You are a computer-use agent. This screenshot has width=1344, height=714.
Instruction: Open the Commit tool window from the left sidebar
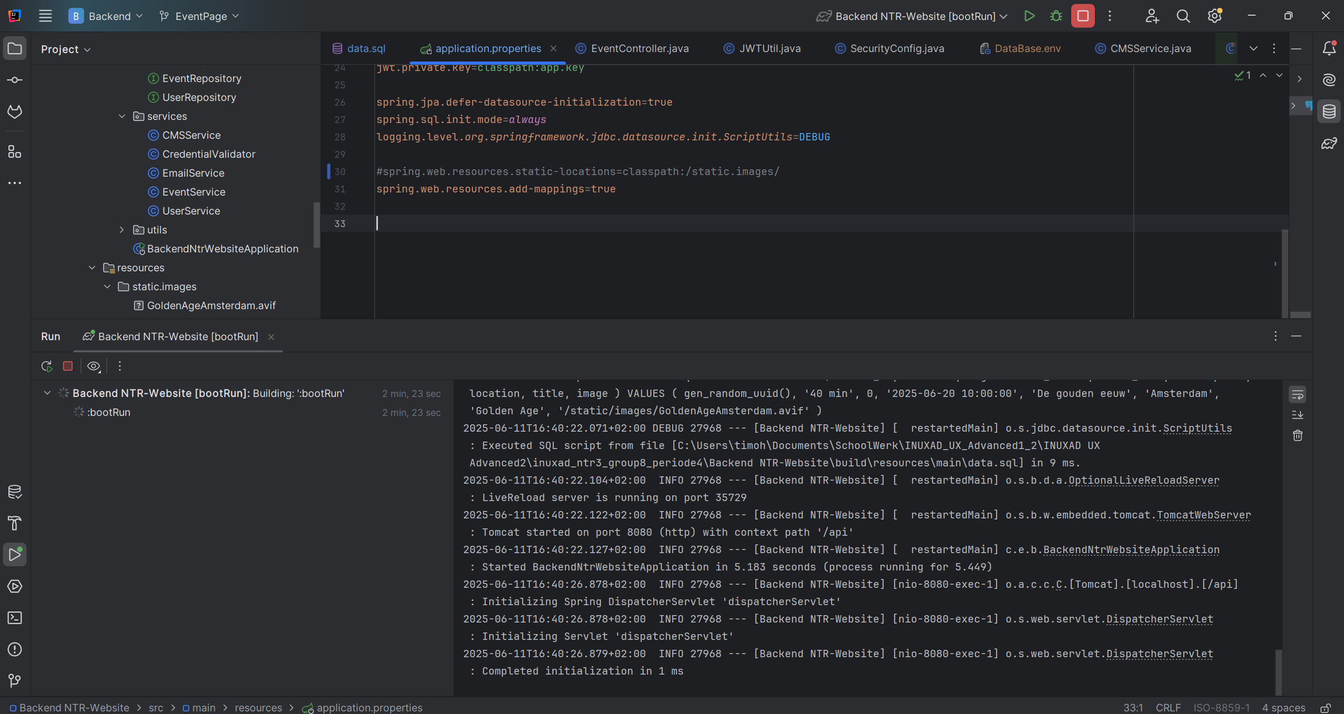pos(15,80)
